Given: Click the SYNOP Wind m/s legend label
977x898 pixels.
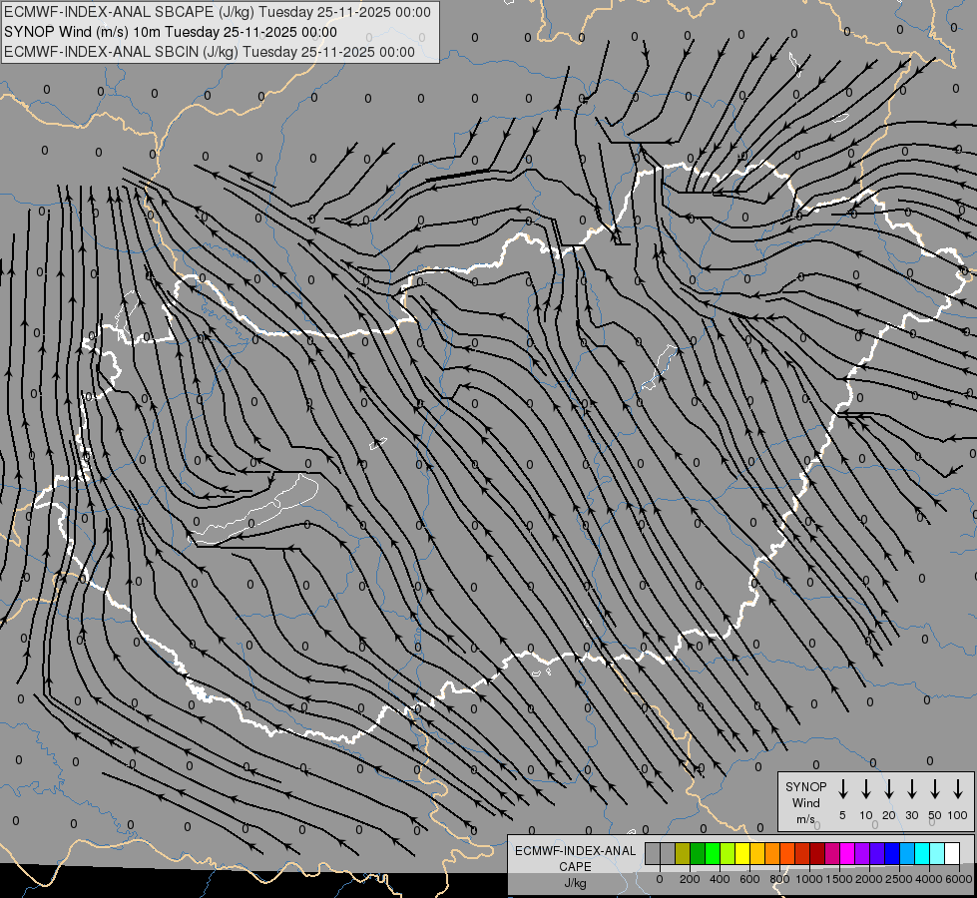Looking at the screenshot, I should (805, 802).
